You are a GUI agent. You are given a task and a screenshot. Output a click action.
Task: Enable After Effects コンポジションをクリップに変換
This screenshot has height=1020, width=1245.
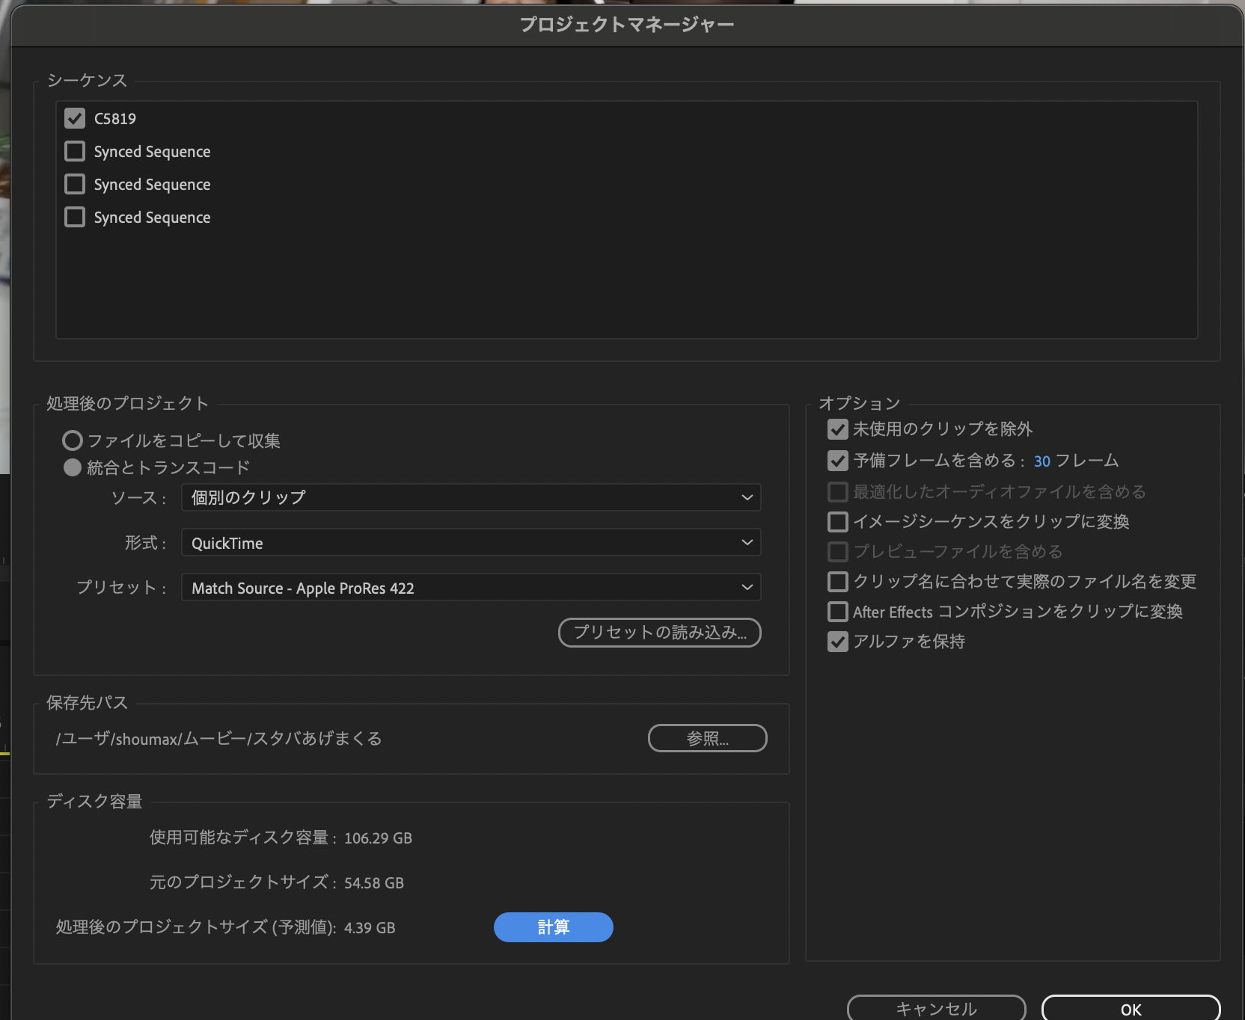pos(837,611)
